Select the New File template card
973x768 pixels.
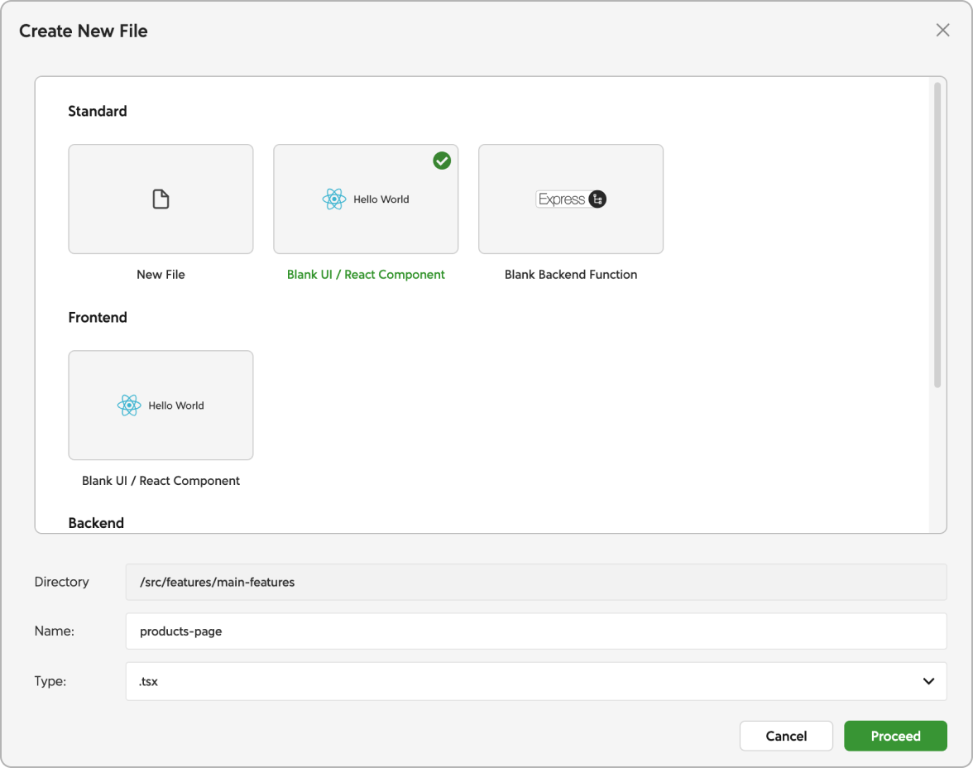tap(161, 199)
